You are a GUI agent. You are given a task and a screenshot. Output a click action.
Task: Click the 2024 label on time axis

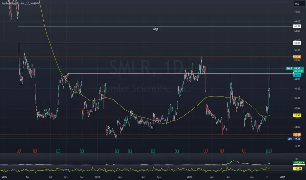pyautogui.click(x=190, y=177)
